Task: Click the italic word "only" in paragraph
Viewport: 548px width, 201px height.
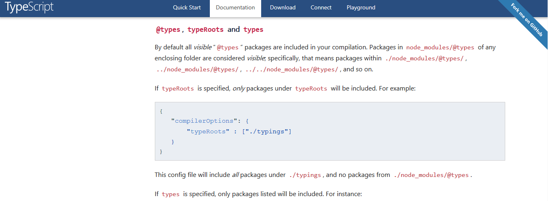Action: coord(238,88)
